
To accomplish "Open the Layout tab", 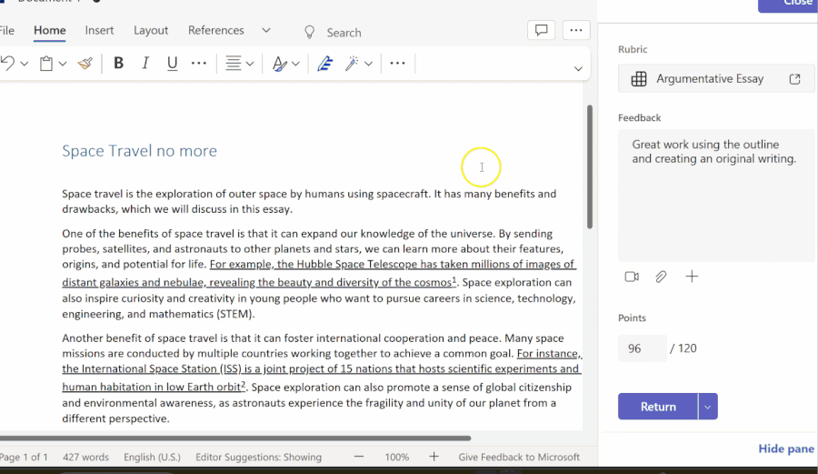I will (x=151, y=30).
